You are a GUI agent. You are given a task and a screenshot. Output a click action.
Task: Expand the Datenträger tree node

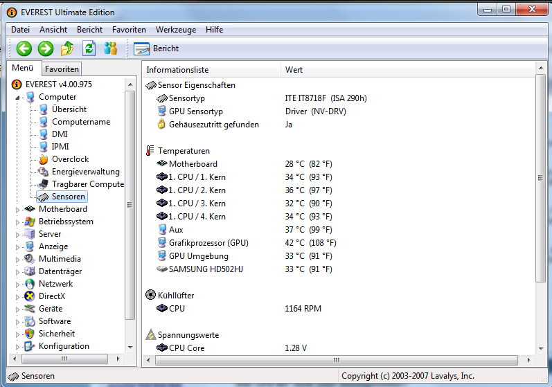(17, 272)
